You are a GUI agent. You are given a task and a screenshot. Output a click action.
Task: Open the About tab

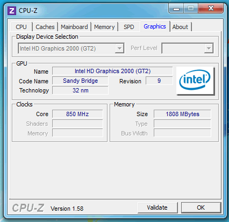180,27
